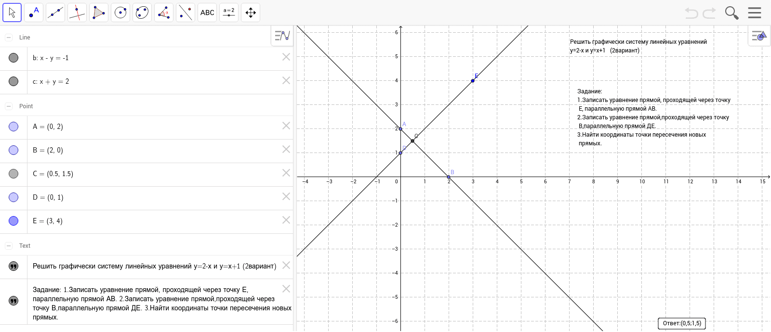Select the ABC Text tool

(x=207, y=13)
